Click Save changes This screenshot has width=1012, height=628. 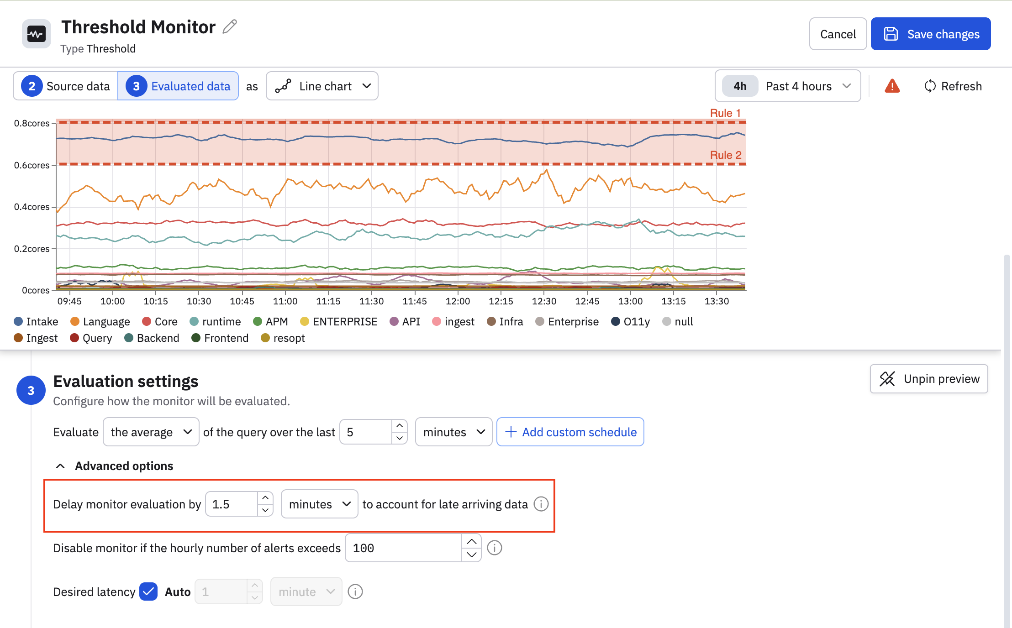coord(930,34)
